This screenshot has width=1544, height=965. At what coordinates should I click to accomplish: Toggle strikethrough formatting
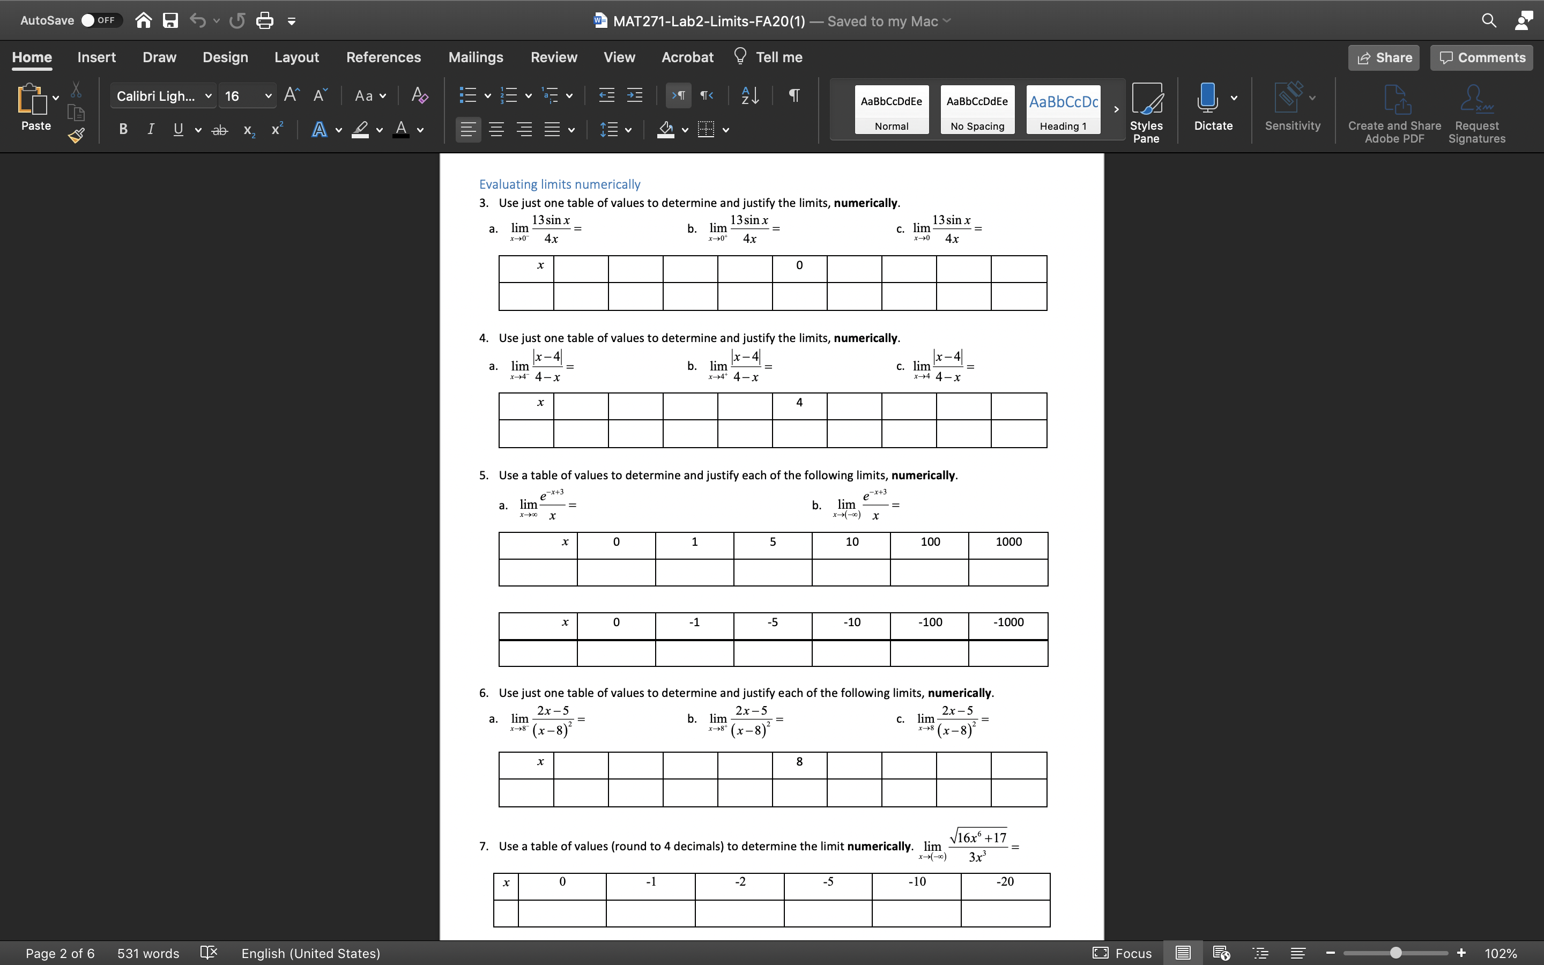[x=219, y=130]
